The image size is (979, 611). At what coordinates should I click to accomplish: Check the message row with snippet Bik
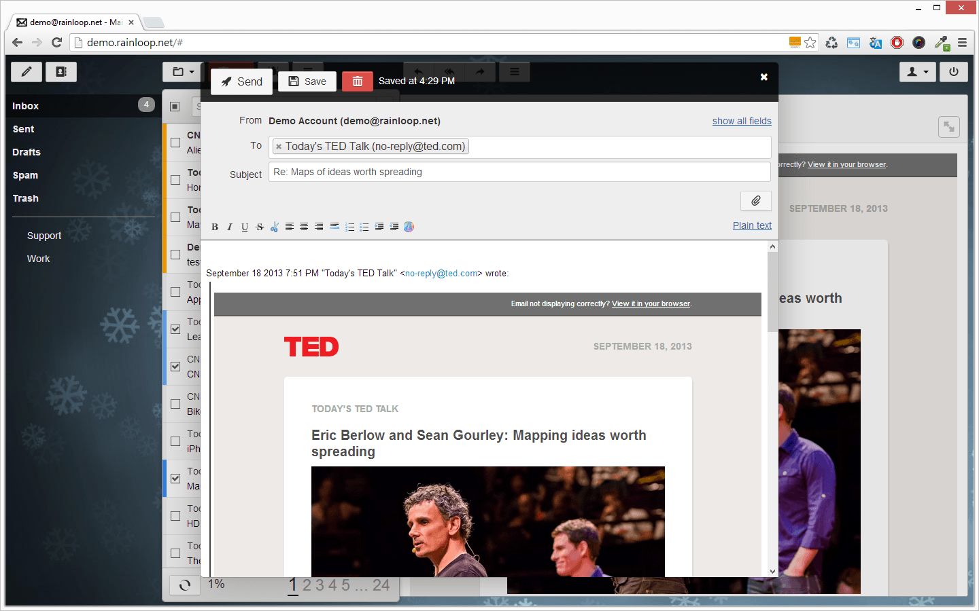click(175, 404)
